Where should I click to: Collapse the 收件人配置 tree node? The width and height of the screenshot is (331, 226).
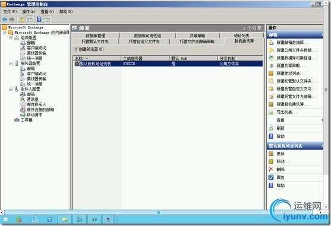coord(11,89)
